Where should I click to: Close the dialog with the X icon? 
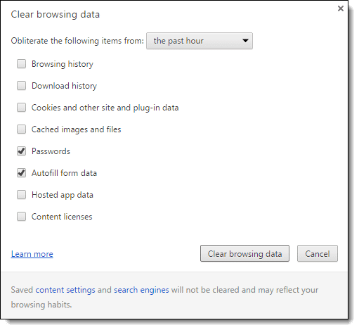click(341, 8)
